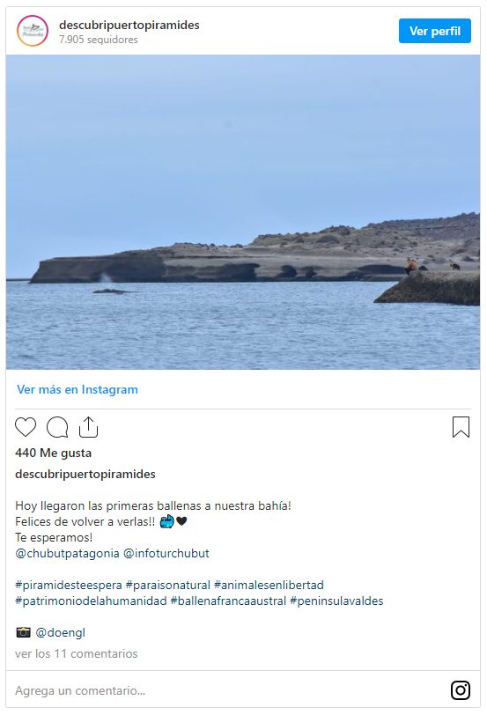487x715 pixels.
Task: Click the Ver perfil button
Action: 434,31
